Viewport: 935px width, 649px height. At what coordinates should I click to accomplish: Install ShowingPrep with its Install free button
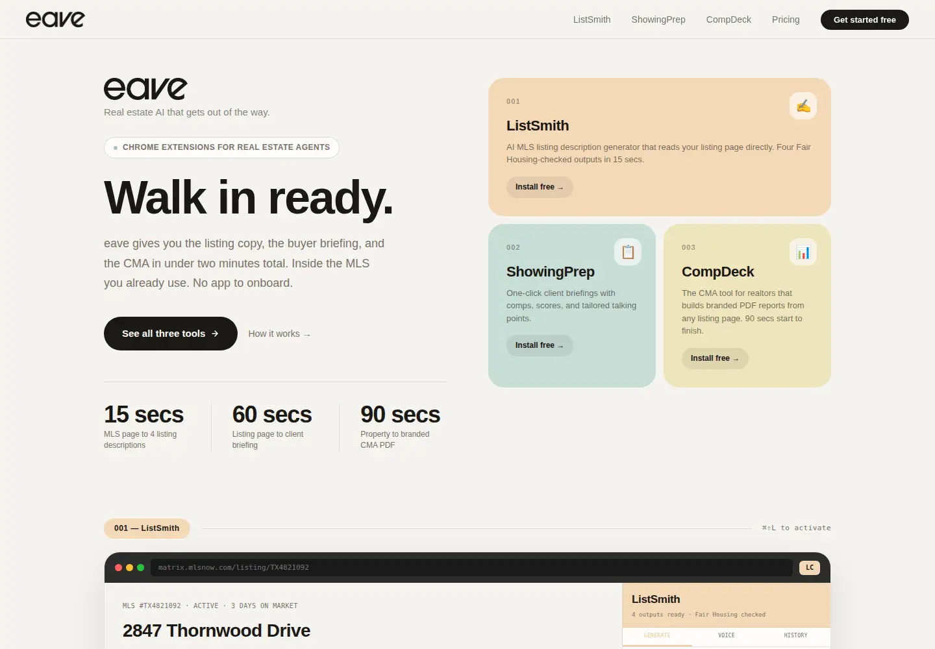540,345
